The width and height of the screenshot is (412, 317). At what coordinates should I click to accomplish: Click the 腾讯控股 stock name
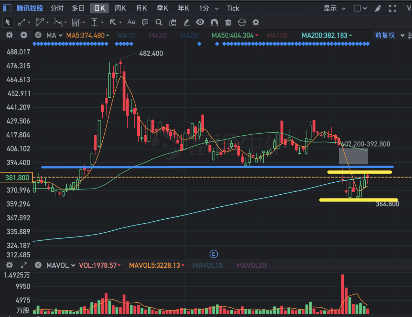point(30,8)
